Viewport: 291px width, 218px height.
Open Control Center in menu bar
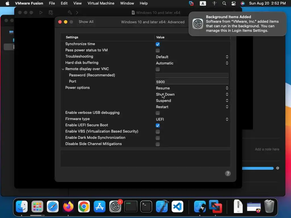click(234, 3)
